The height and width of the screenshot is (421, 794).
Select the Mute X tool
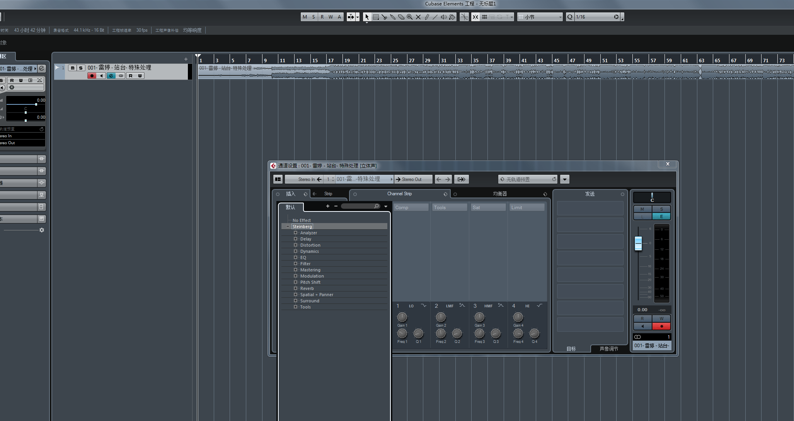[418, 17]
